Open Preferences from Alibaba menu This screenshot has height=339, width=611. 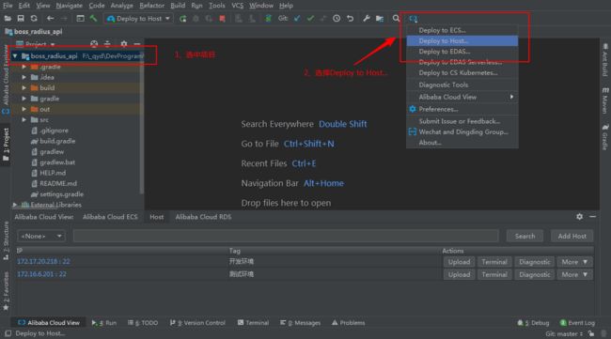(x=462, y=109)
